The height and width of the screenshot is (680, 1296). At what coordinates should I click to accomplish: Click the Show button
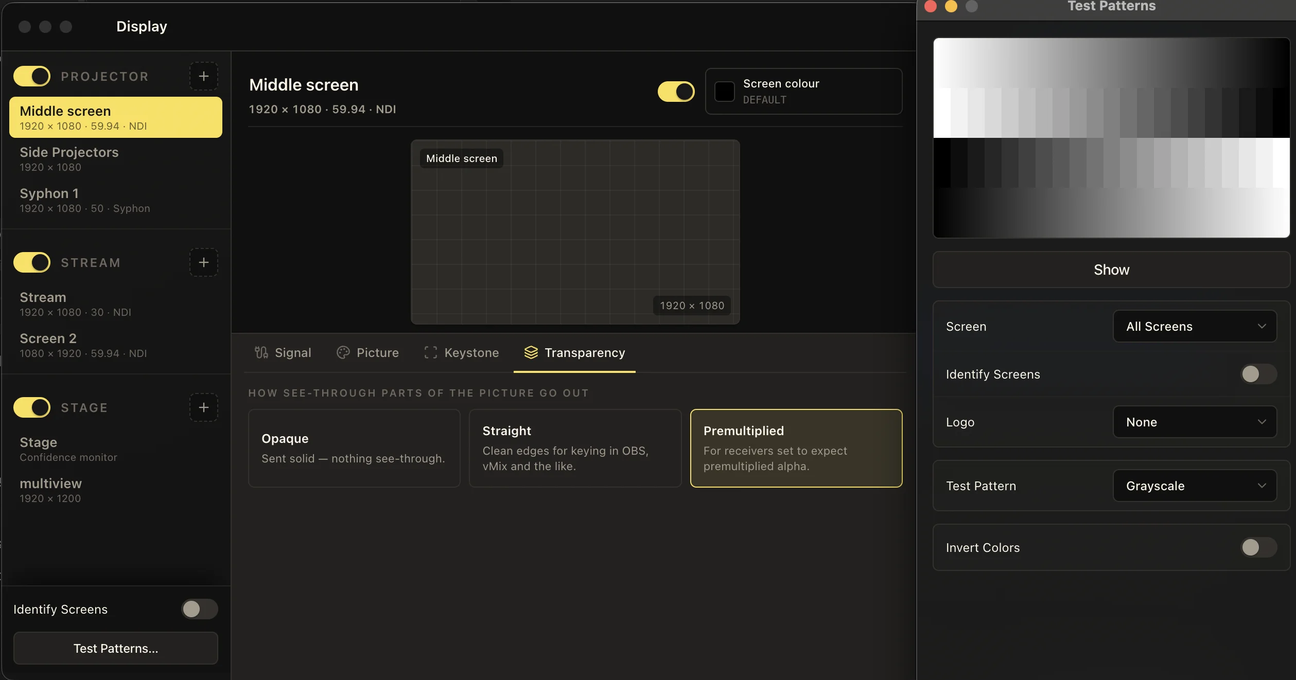[1112, 270]
